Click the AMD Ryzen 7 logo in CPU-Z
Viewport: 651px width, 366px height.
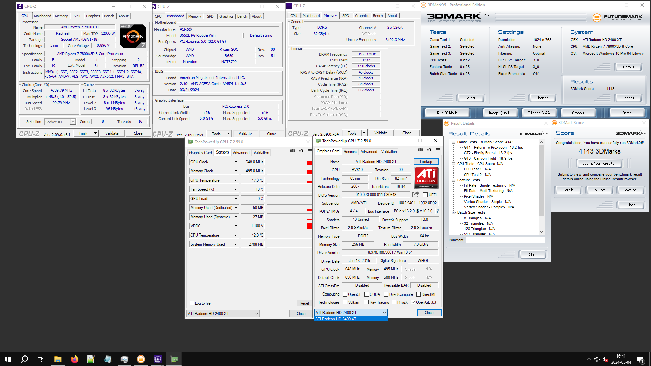point(133,36)
